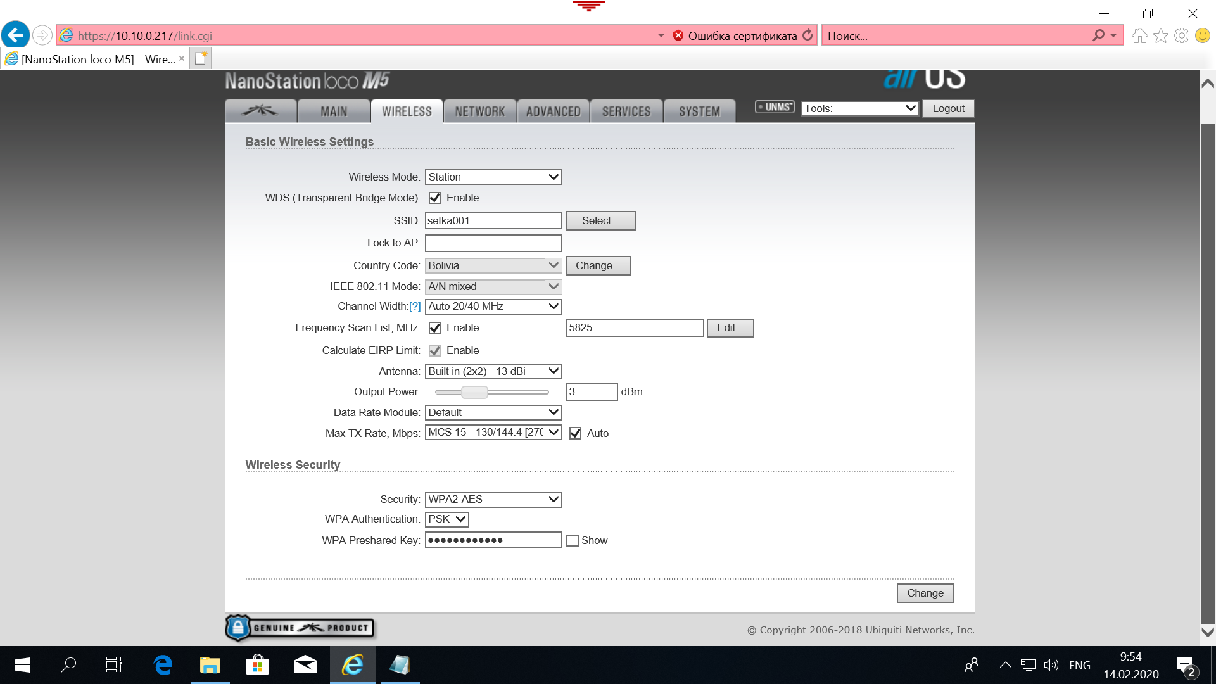Click the Output Power slider handle
This screenshot has width=1216, height=684.
474,393
